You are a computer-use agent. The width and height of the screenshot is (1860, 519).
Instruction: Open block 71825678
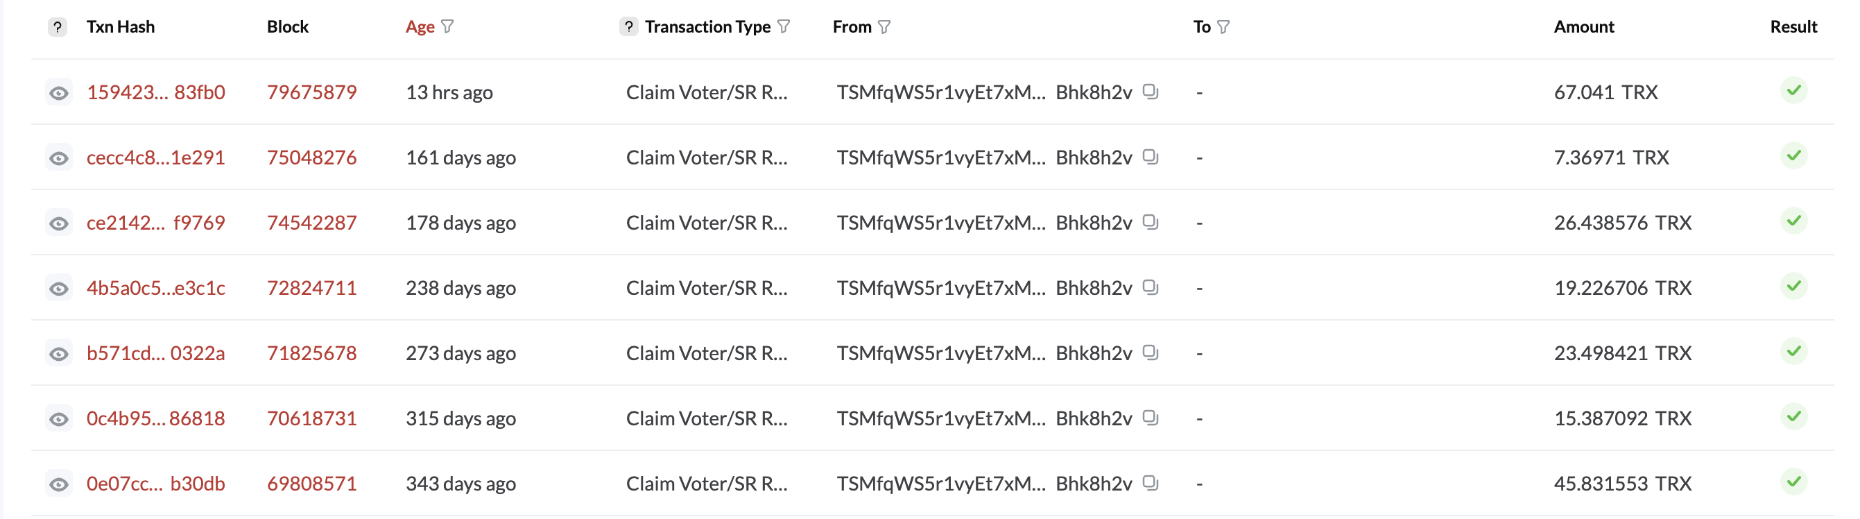[x=311, y=352]
